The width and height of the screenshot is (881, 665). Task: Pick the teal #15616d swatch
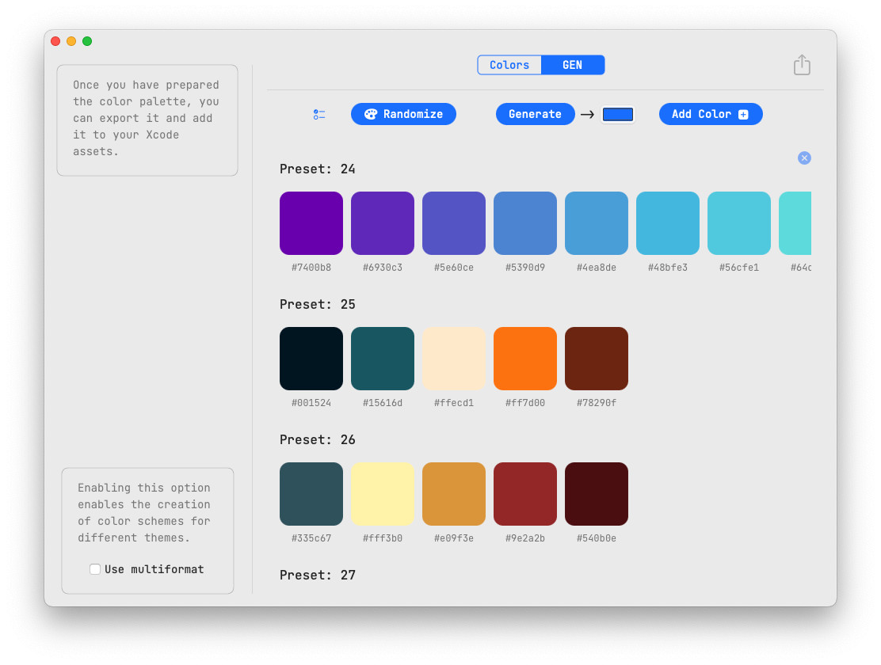383,359
